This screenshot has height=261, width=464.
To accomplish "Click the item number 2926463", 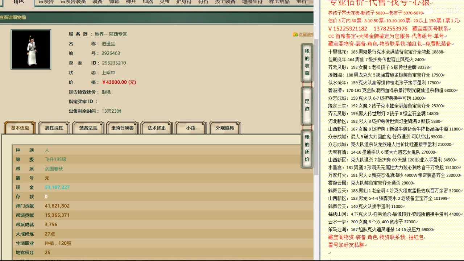I will [x=111, y=53].
